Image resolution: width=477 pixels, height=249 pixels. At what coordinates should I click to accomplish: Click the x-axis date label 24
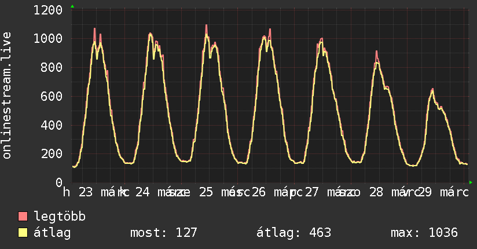click(142, 192)
